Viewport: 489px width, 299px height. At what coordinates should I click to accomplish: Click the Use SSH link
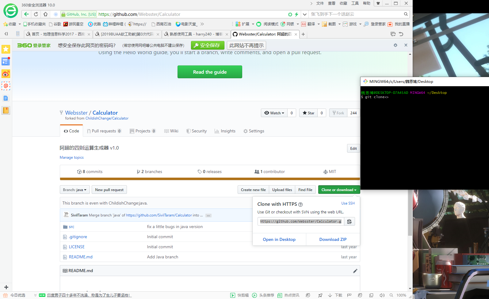[348, 203]
